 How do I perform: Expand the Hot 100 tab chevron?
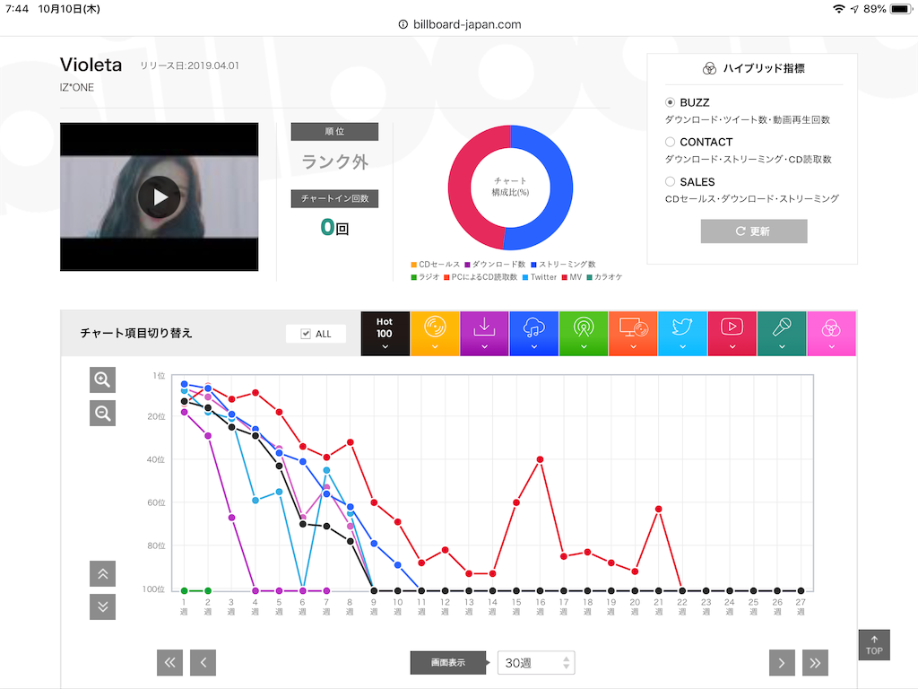[385, 347]
